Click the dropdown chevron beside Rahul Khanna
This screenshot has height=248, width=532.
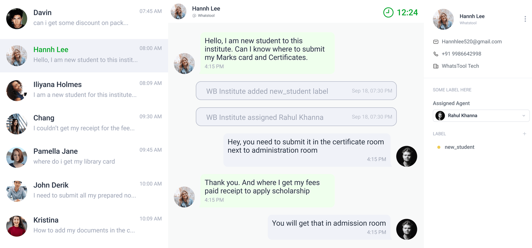point(524,116)
